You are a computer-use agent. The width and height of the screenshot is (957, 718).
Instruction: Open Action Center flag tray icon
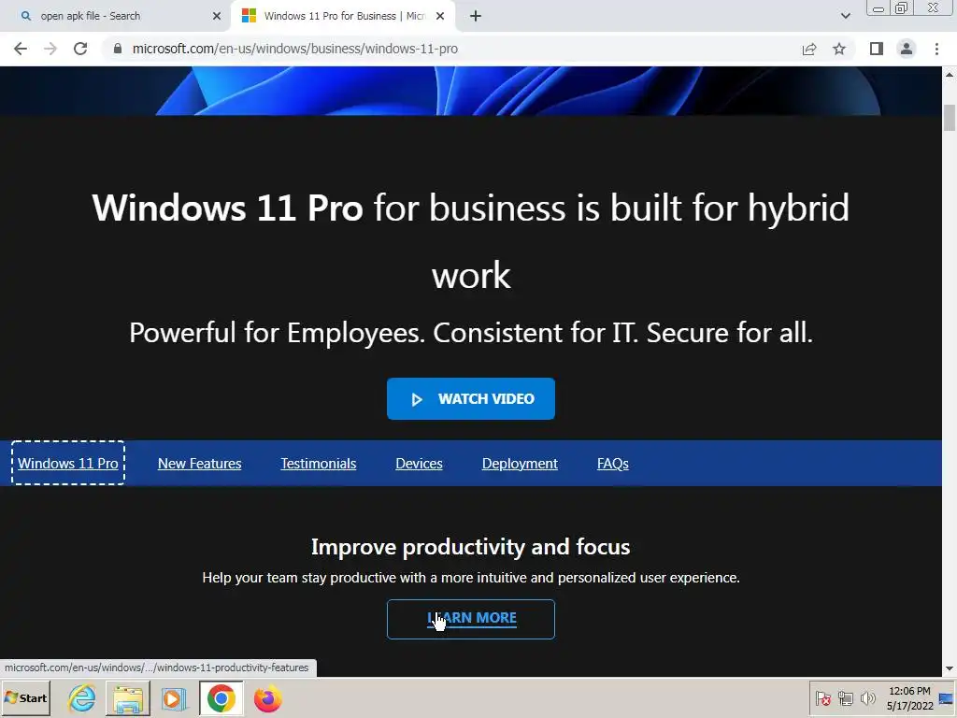click(x=823, y=697)
